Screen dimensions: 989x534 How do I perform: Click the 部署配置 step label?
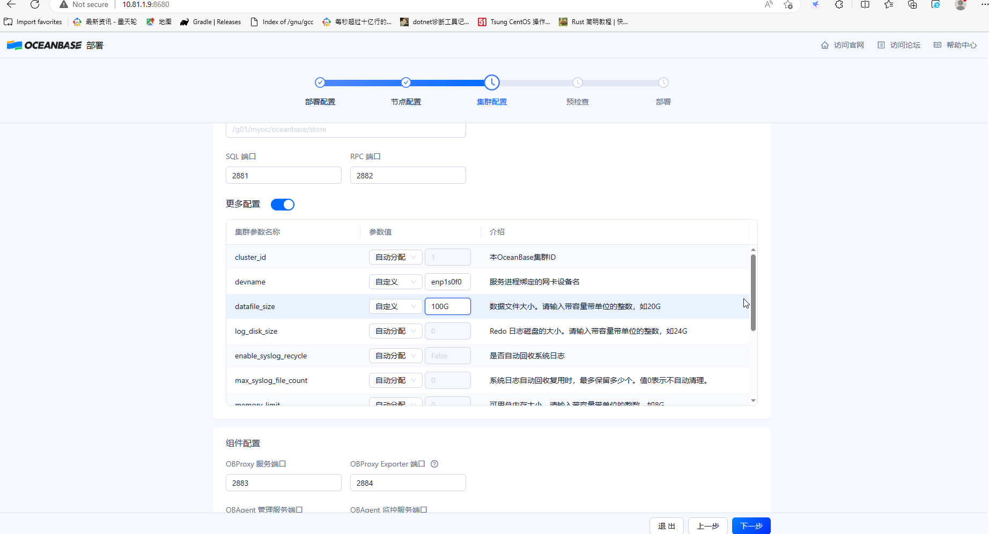pyautogui.click(x=320, y=102)
